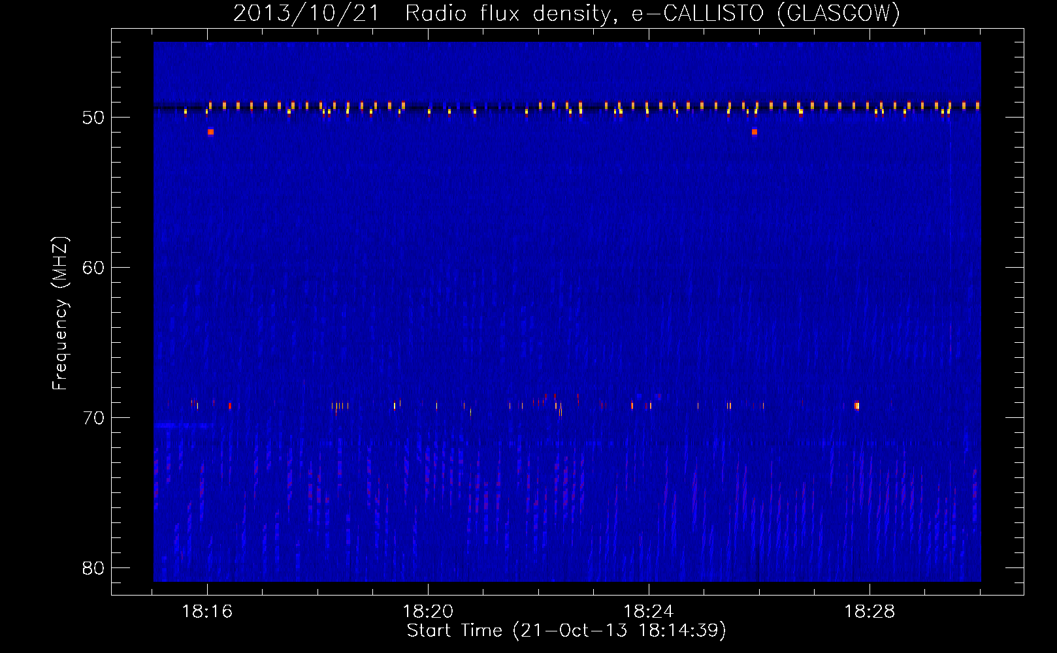Click the 18:24 time tick label
The image size is (1057, 653).
coord(649,612)
